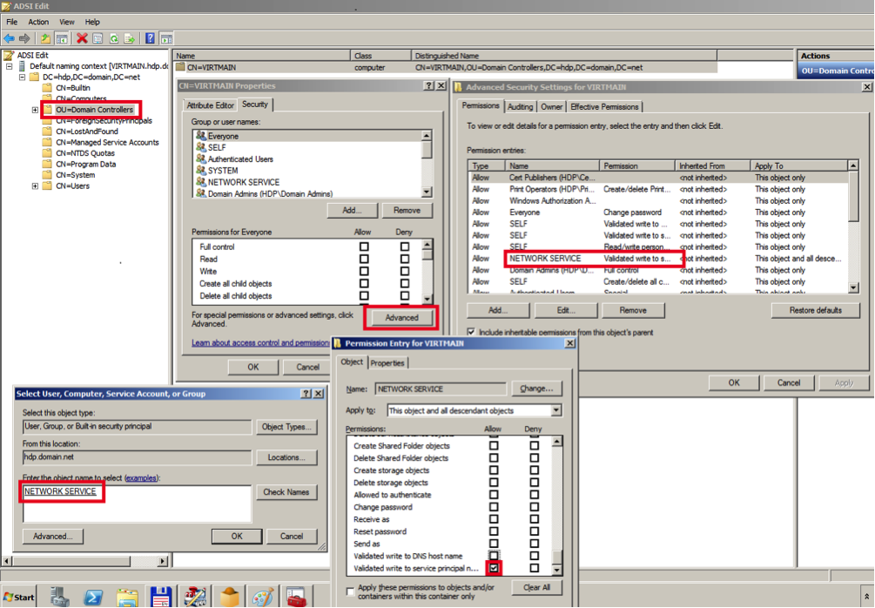Collapse the Default naming context tree node

tap(9, 65)
